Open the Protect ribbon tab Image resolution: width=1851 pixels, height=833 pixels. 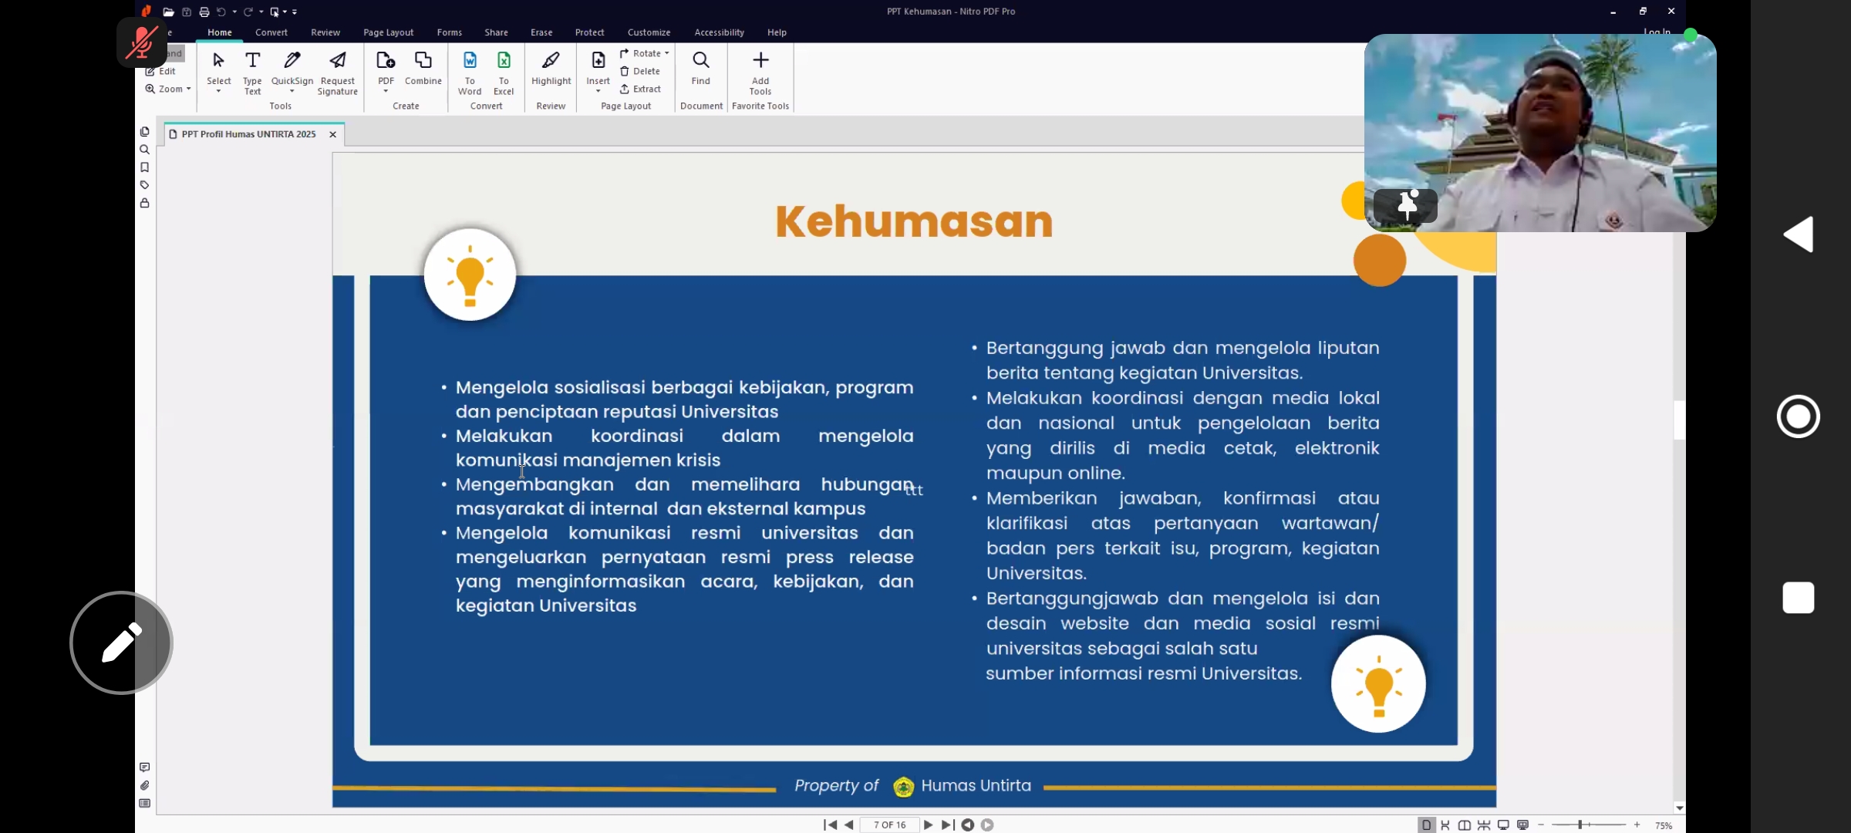pos(589,32)
